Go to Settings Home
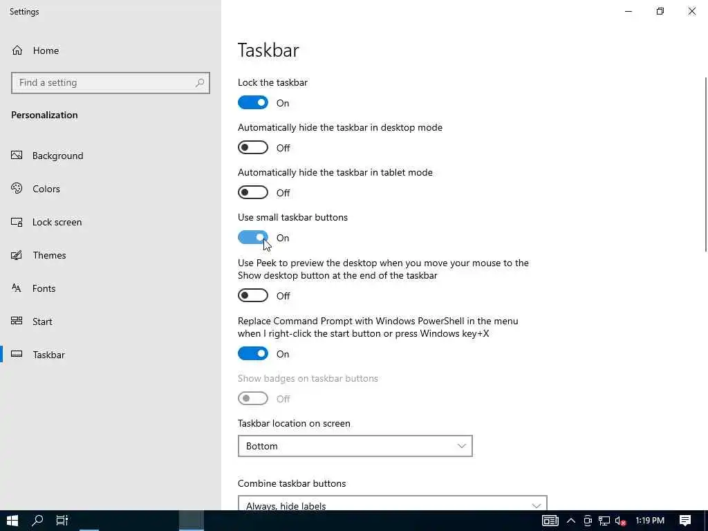 click(x=35, y=50)
